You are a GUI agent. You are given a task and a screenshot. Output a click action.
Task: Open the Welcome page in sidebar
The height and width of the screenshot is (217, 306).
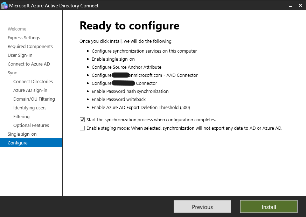click(x=17, y=29)
